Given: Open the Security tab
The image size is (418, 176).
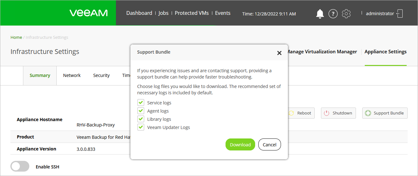Looking at the screenshot, I should point(101,75).
